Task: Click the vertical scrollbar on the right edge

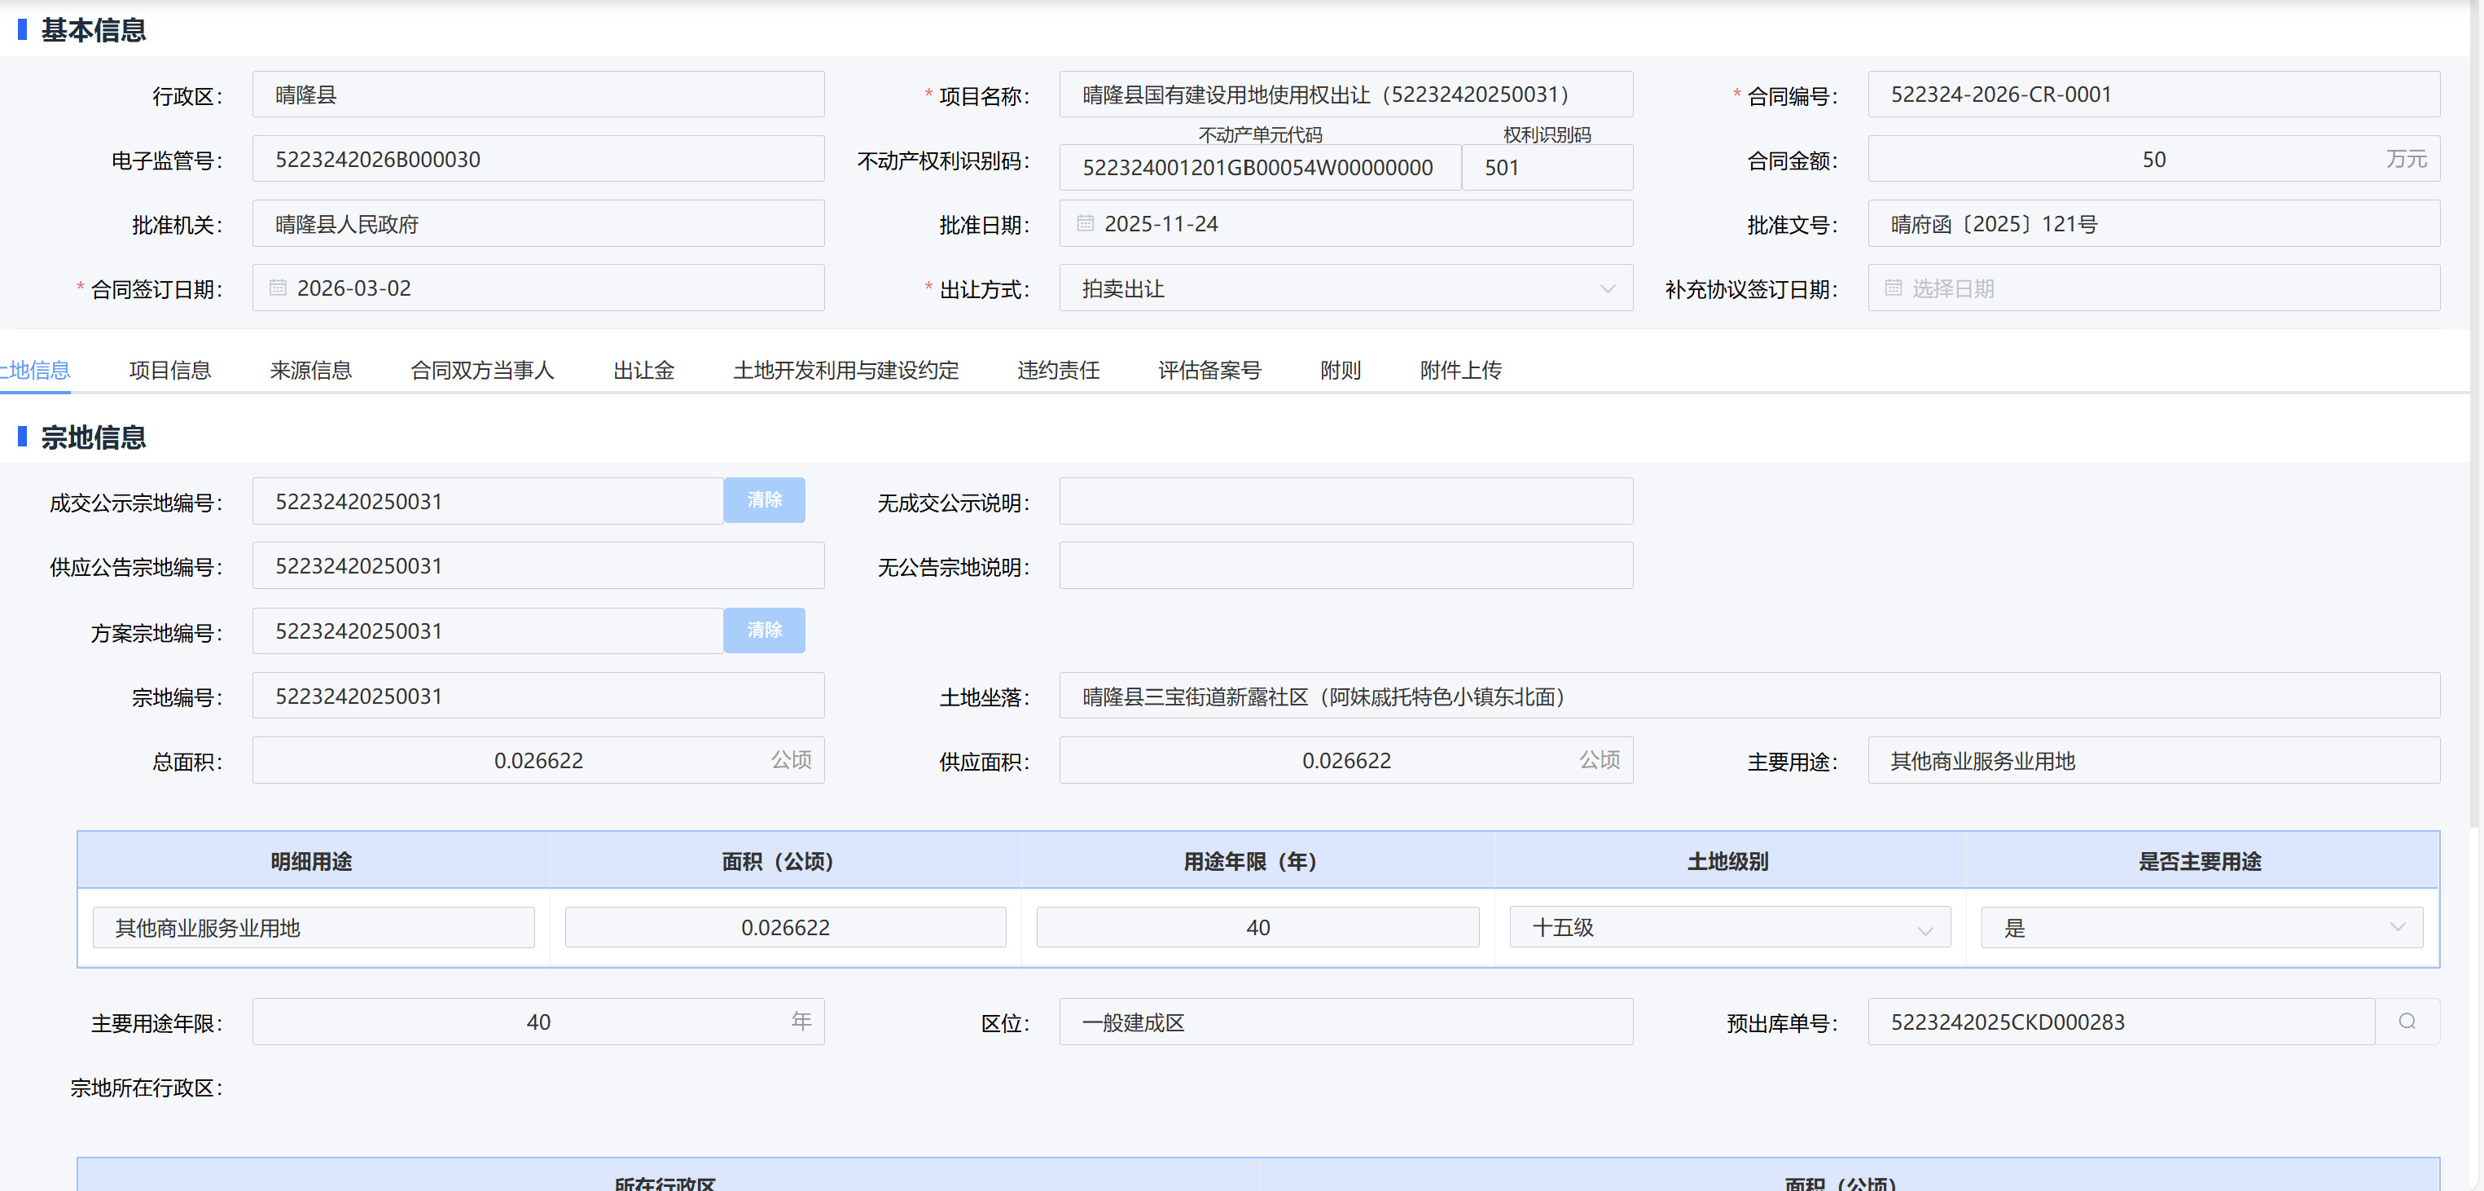Action: 2475,415
